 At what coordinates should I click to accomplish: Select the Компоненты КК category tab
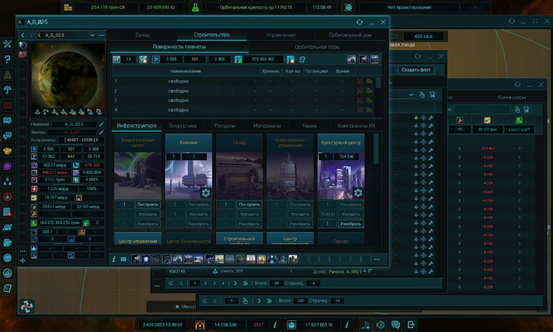356,126
